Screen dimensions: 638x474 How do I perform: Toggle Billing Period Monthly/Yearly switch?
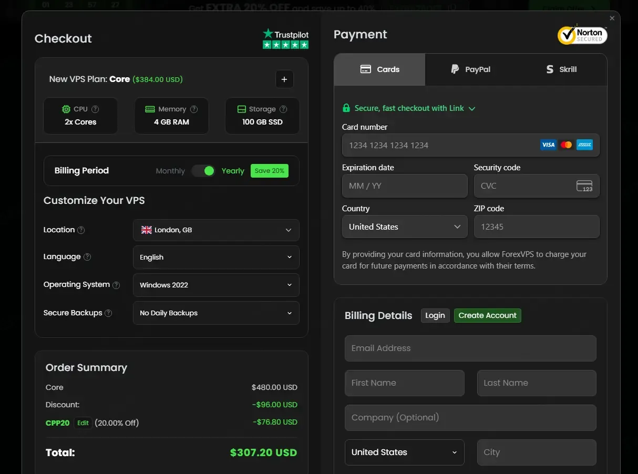[x=203, y=171]
